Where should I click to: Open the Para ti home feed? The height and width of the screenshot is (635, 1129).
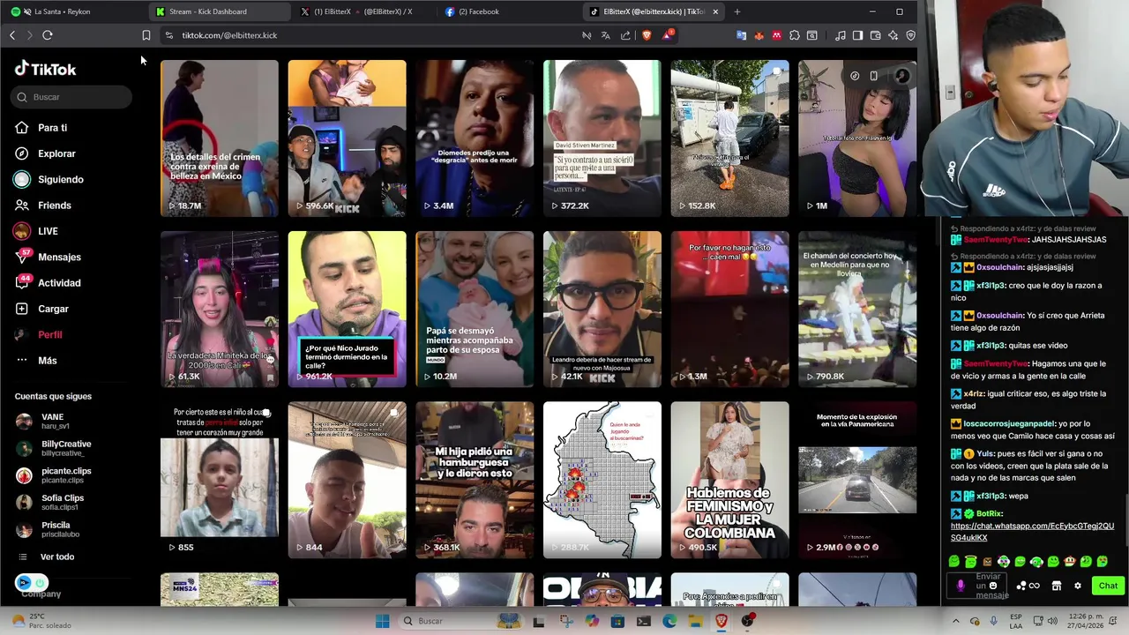pos(41,128)
